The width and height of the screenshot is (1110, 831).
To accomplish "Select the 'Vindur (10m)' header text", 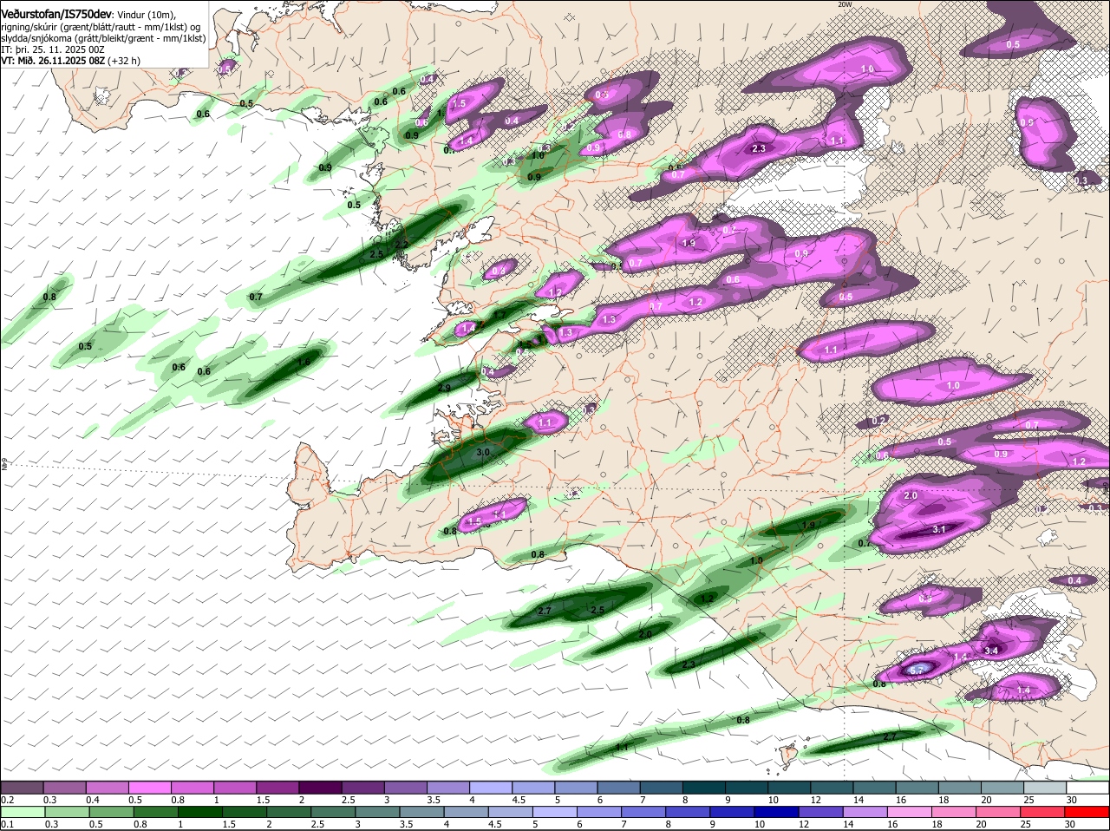I will (146, 16).
